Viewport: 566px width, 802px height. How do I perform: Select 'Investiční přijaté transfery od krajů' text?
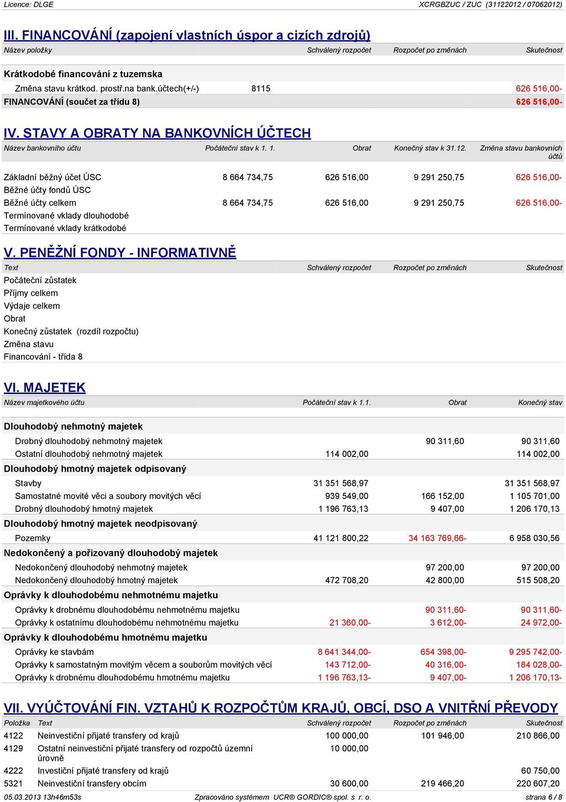coord(103,771)
